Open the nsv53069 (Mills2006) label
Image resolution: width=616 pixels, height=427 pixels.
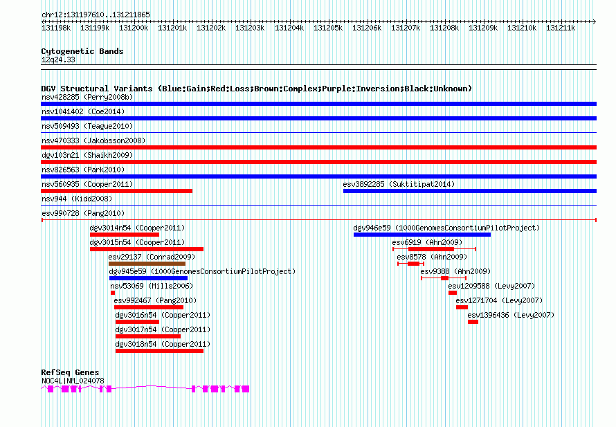(152, 286)
